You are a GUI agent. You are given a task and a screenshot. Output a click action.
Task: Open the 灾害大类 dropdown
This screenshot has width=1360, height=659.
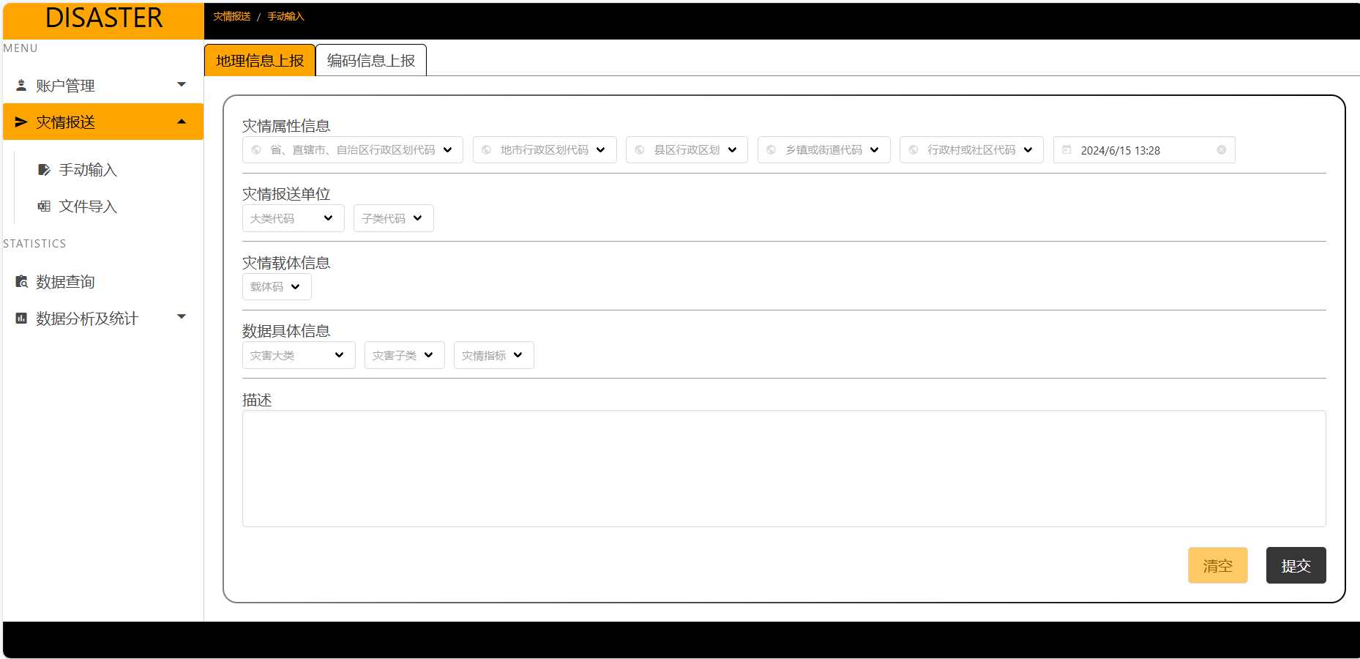pyautogui.click(x=299, y=355)
